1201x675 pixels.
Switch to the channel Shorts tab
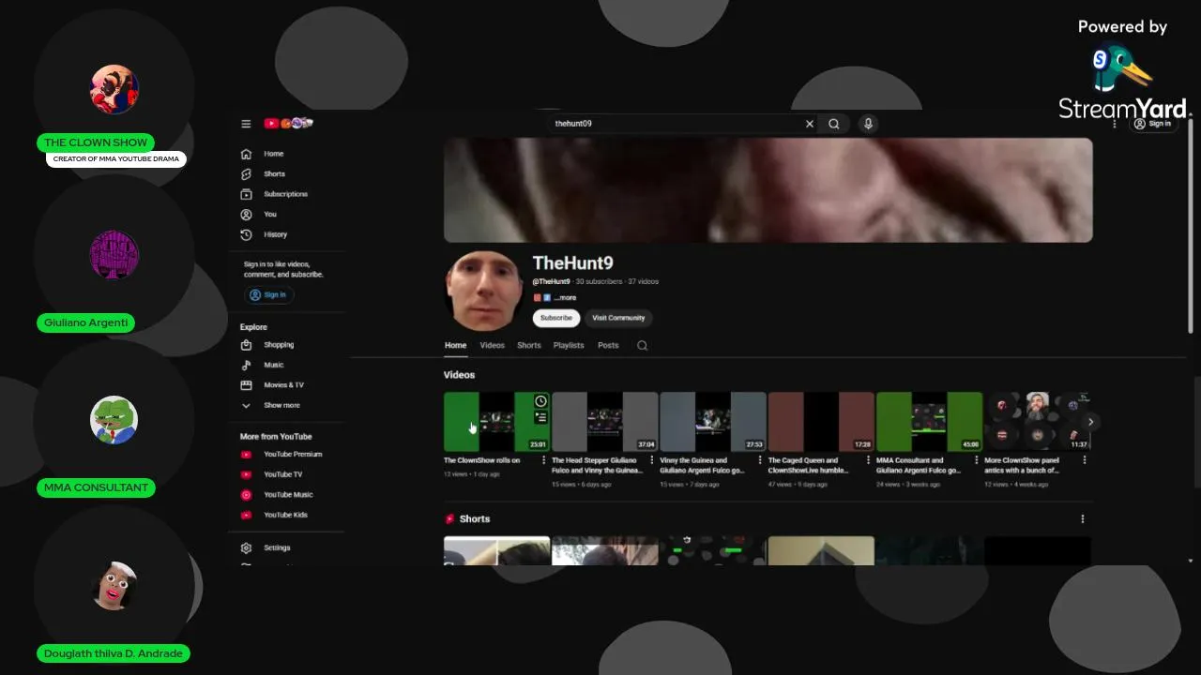tap(529, 345)
